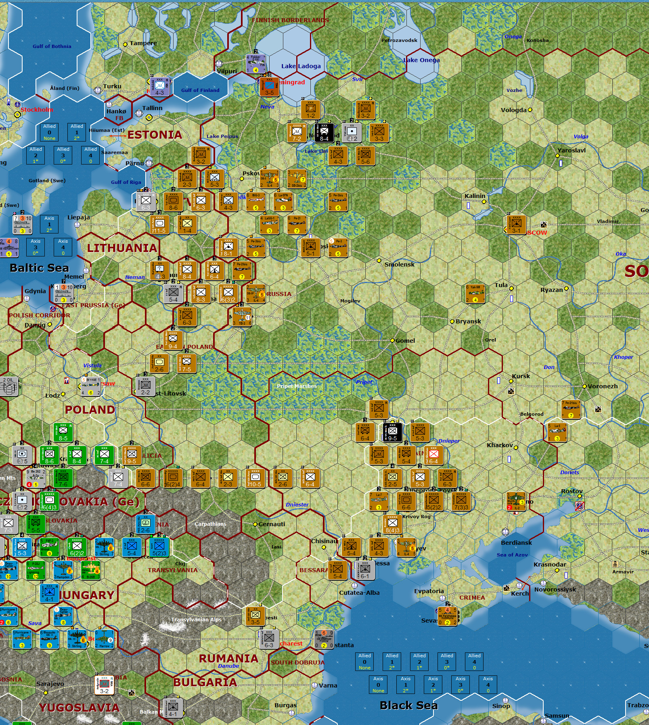Click the Kharkov city label
This screenshot has height=725, width=649.
[x=500, y=445]
